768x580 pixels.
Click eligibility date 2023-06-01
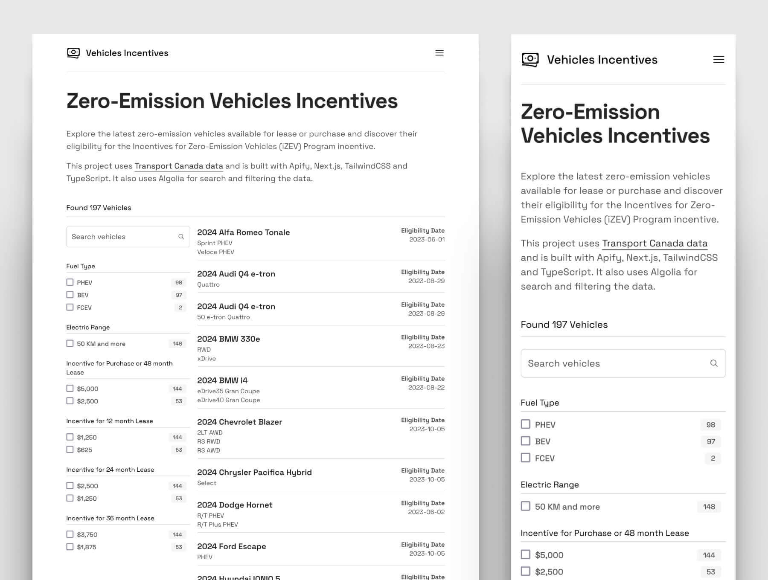coord(427,239)
